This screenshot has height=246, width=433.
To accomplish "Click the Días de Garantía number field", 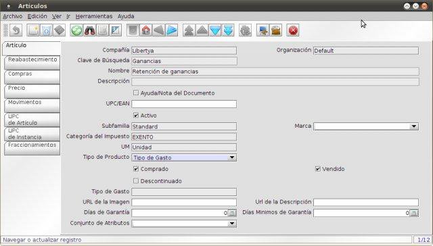I will click(180, 213).
